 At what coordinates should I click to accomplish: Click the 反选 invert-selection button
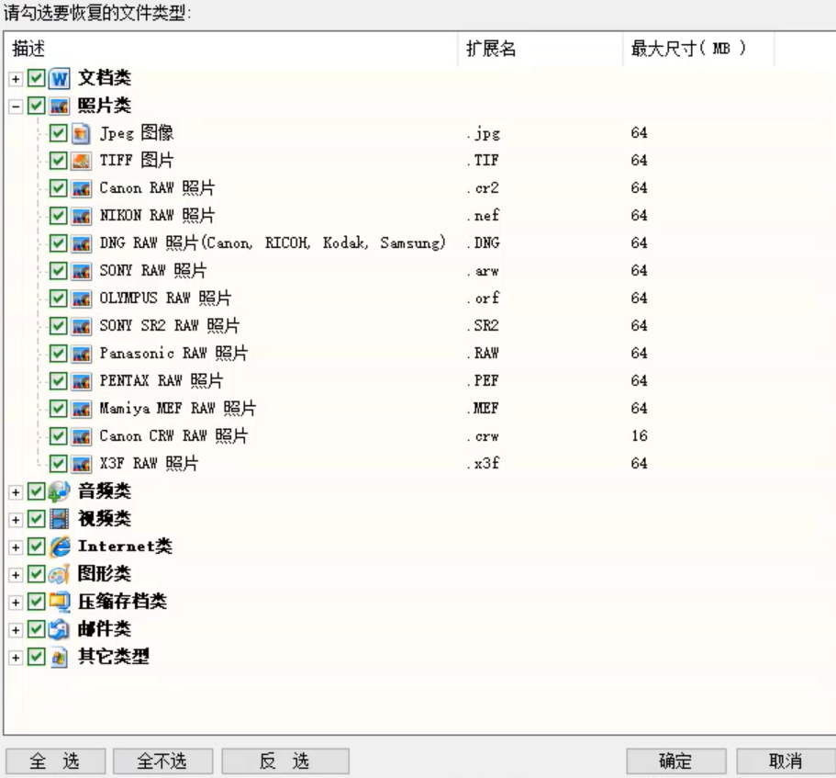(284, 761)
